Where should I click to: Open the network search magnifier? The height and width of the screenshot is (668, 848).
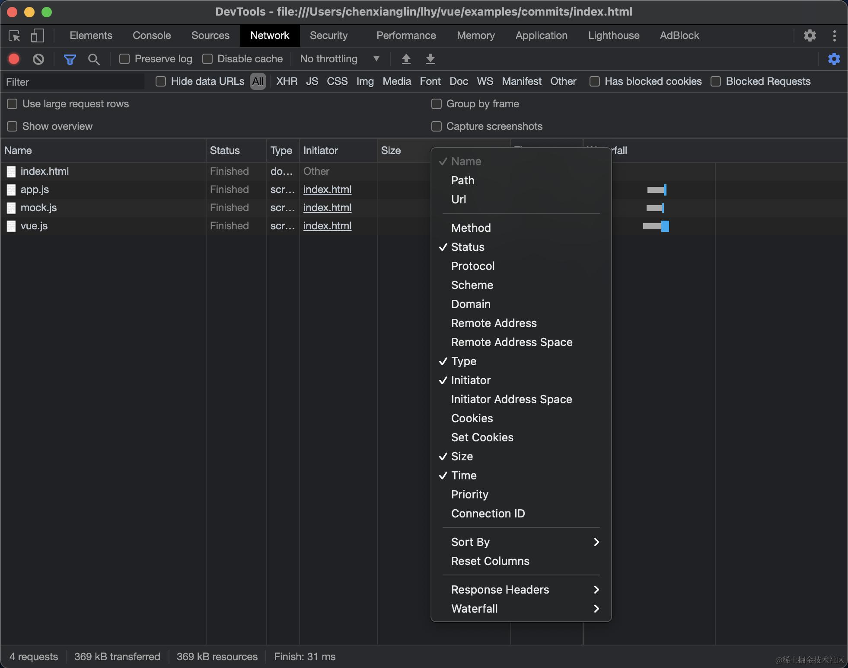(94, 59)
